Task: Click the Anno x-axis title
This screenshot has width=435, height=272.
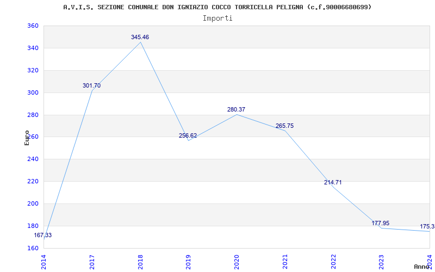Action: [x=422, y=267]
